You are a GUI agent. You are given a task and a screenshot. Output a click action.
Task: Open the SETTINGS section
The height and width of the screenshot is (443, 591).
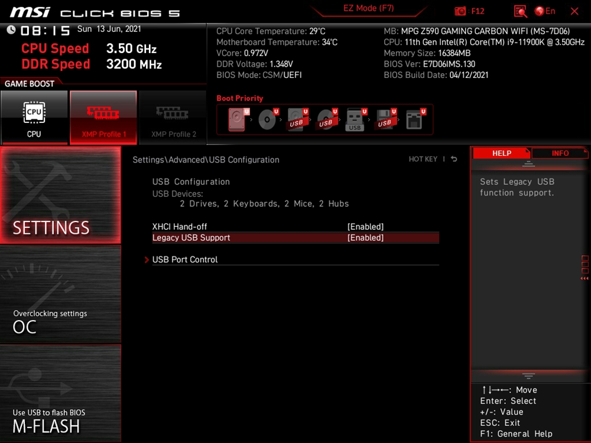pyautogui.click(x=60, y=195)
